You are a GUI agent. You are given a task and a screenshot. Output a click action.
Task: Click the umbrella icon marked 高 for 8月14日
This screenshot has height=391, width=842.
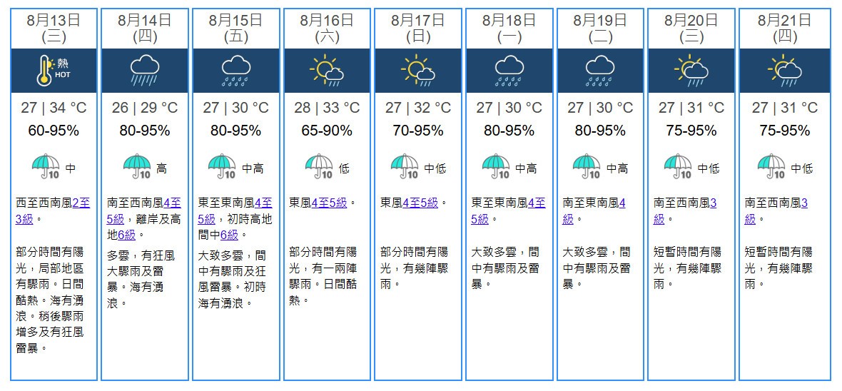[x=136, y=166]
